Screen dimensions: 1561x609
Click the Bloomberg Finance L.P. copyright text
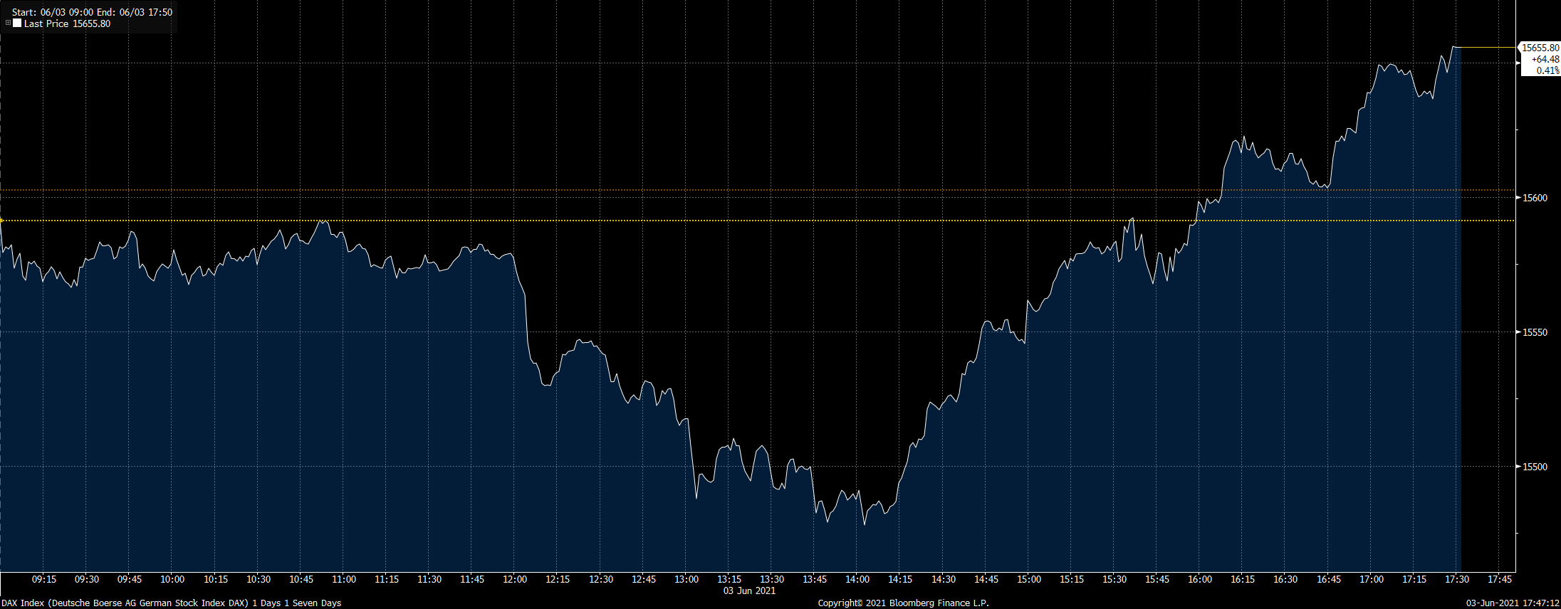(x=903, y=603)
